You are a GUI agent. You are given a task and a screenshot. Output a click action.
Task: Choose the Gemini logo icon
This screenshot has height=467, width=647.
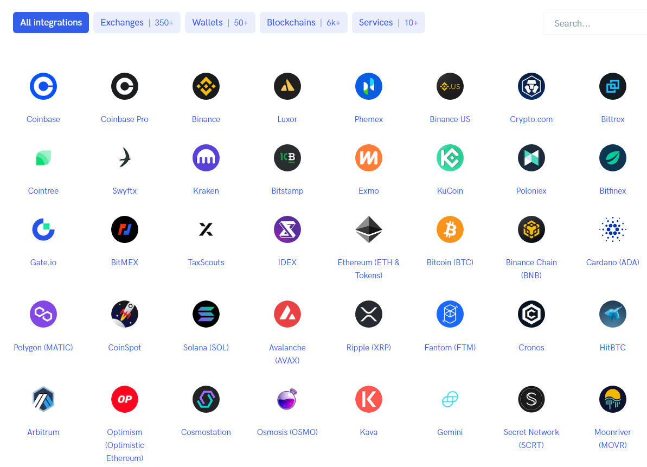pos(450,399)
